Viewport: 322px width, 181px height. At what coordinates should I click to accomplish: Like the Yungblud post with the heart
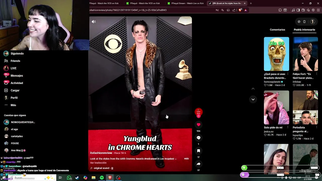pyautogui.click(x=198, y=124)
